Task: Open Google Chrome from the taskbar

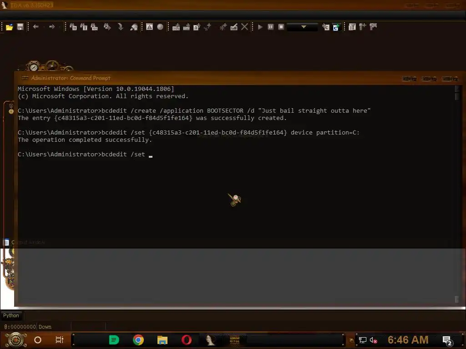Action: 138,340
